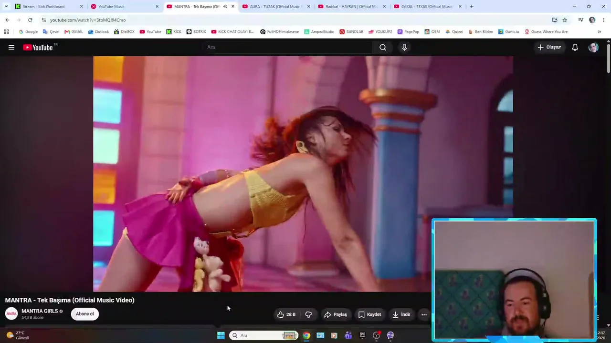Image resolution: width=611 pixels, height=343 pixels.
Task: Open MANTRA GIRLS channel avatar
Action: 11,313
